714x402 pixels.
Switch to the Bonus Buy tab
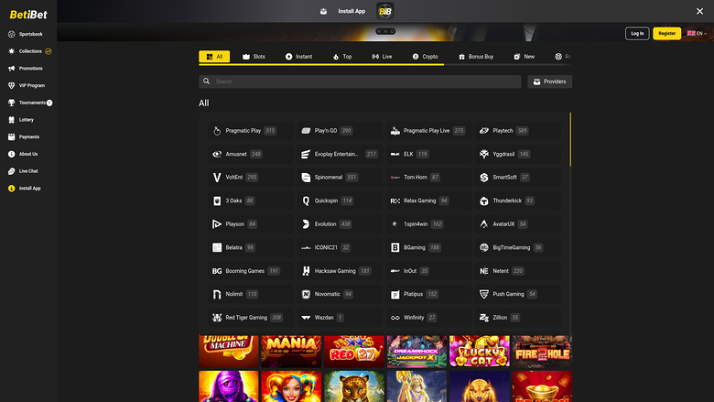pyautogui.click(x=475, y=57)
